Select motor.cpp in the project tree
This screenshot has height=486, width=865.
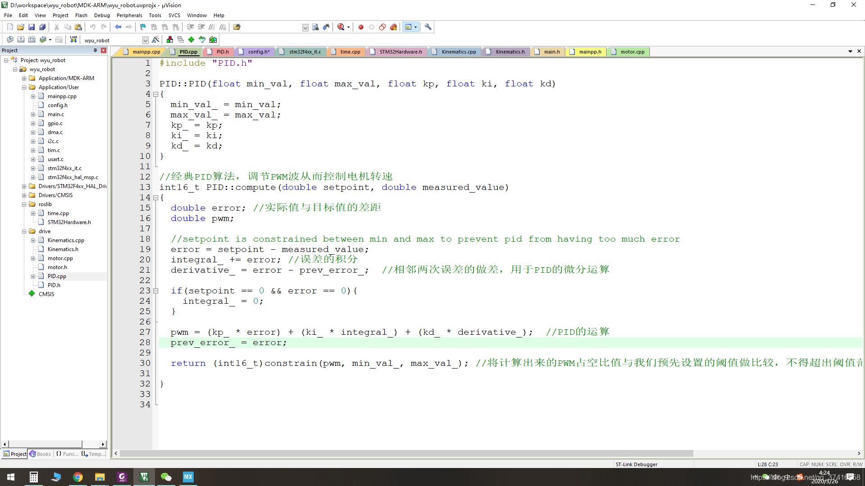tap(60, 258)
